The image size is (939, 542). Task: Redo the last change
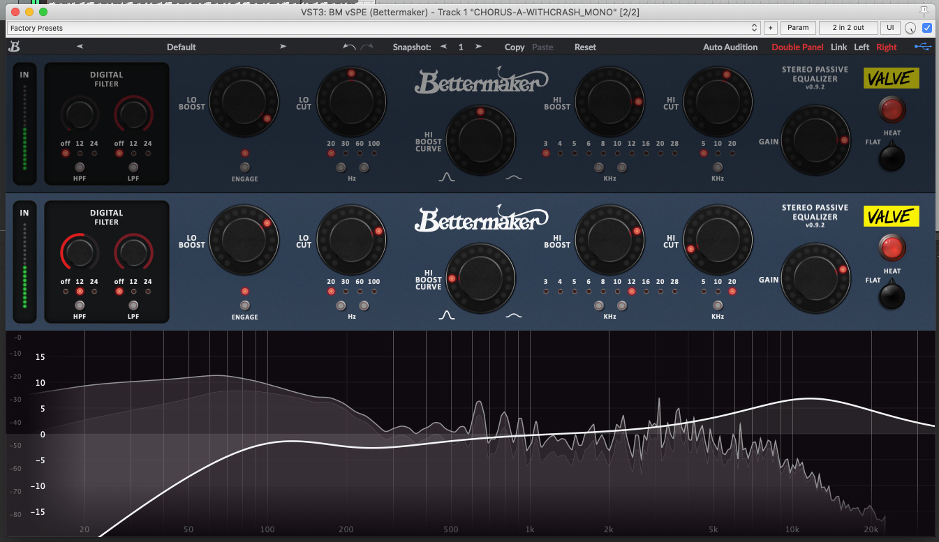[367, 47]
